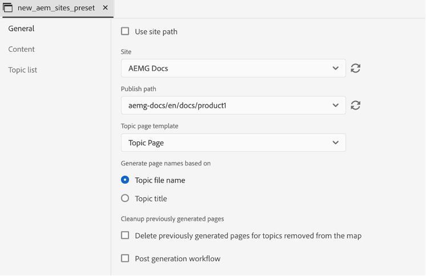Check Delete previously generated pages option

[x=125, y=236]
